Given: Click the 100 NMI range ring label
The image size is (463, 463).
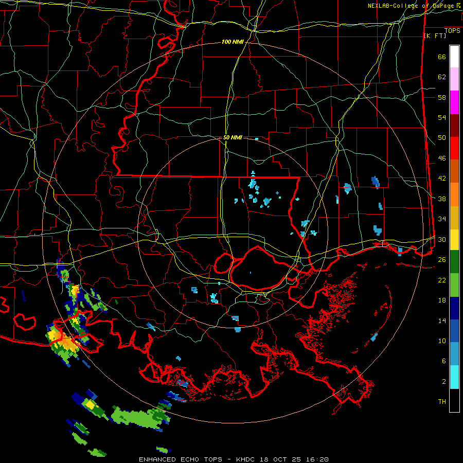Looking at the screenshot, I should 233,42.
